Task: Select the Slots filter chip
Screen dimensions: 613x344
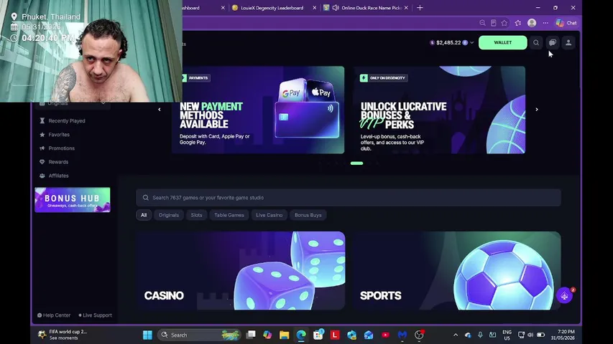Action: 196,215
